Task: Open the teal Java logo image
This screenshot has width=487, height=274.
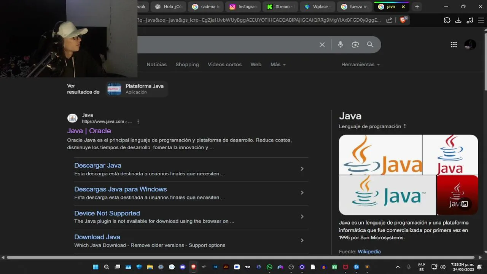Action: (387, 195)
